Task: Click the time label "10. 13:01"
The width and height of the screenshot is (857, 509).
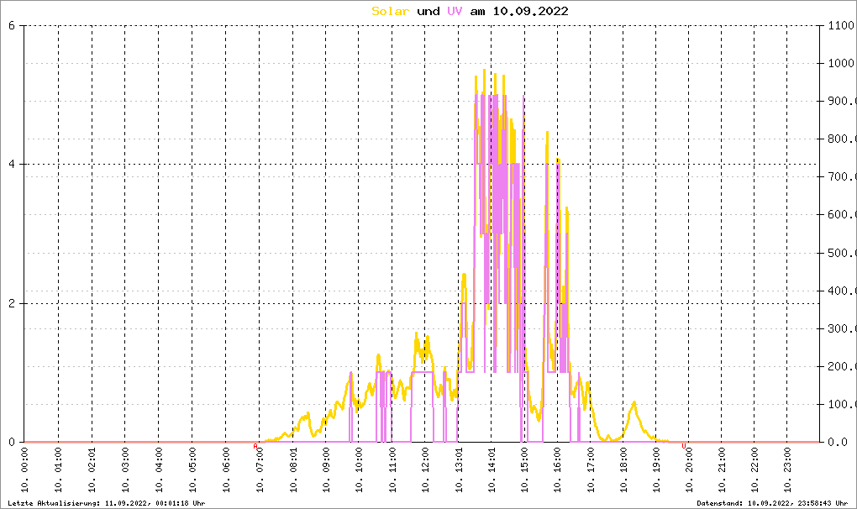Action: [459, 470]
